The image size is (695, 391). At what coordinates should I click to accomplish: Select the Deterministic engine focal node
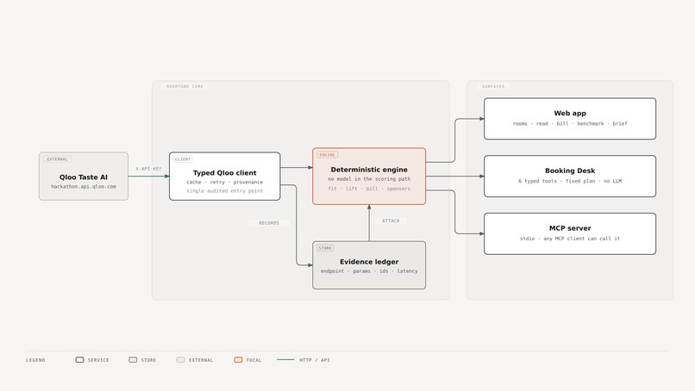pos(369,177)
